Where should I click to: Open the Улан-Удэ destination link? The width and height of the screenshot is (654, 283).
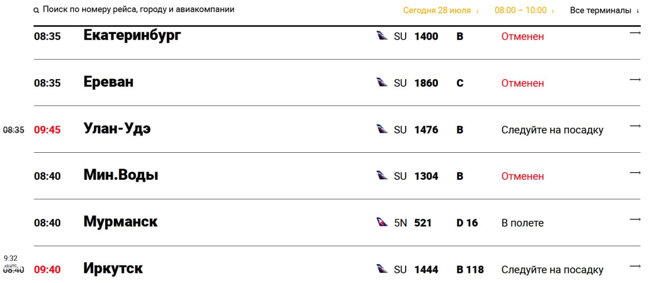tap(117, 129)
